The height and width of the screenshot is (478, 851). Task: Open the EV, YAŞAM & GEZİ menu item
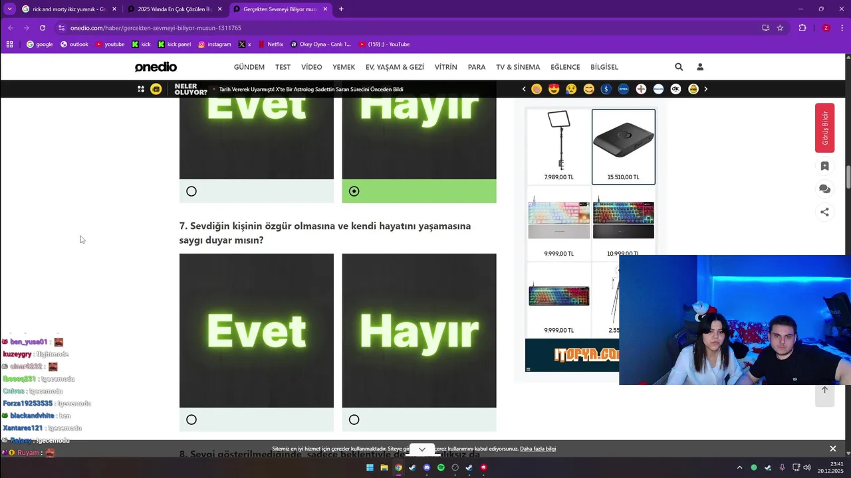tap(395, 67)
